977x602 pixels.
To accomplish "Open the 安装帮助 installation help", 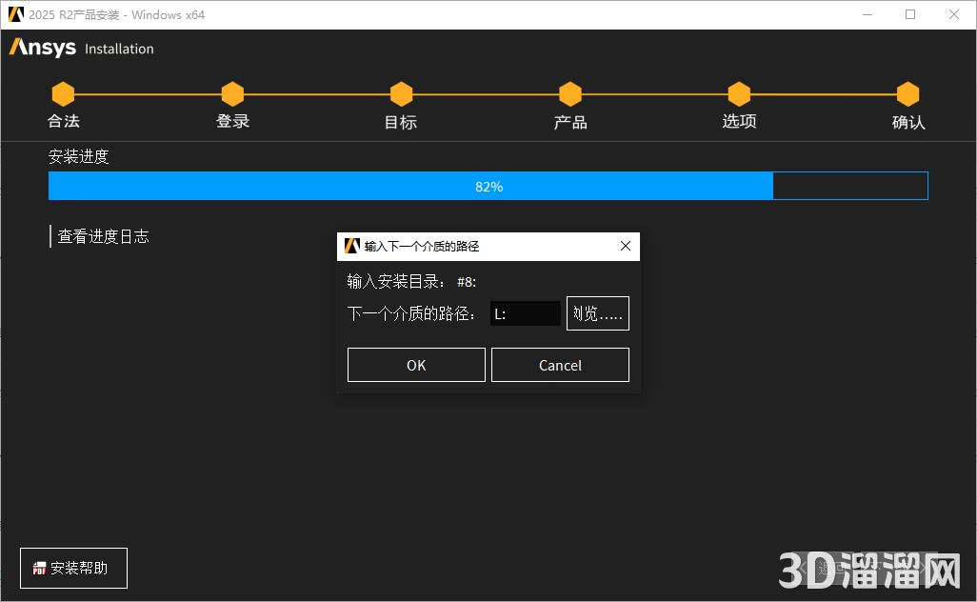I will [x=73, y=568].
